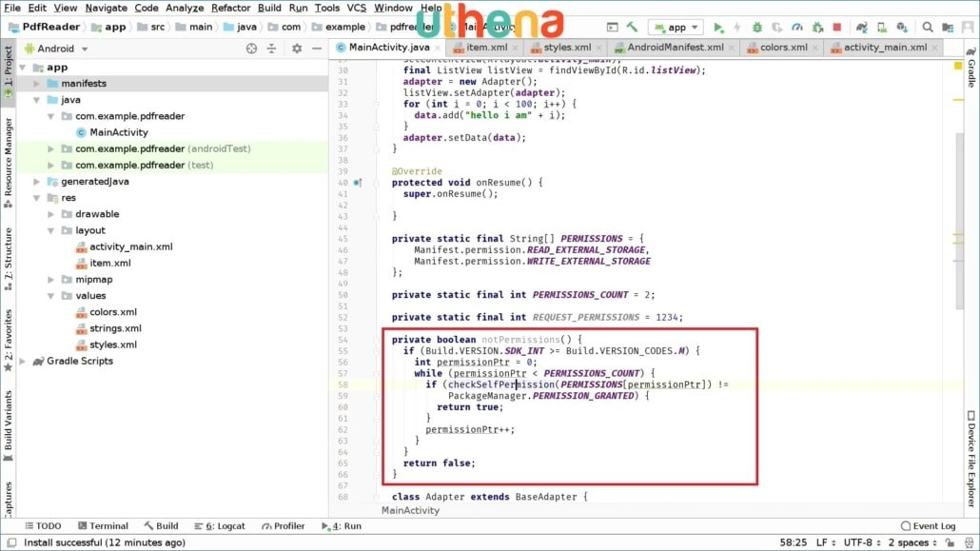The width and height of the screenshot is (980, 551).
Task: Close the item.xml tab
Action: [515, 49]
